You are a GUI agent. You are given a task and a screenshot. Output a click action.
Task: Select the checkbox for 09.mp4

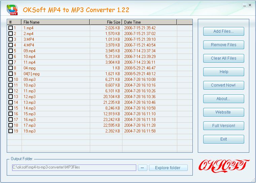tap(11, 51)
